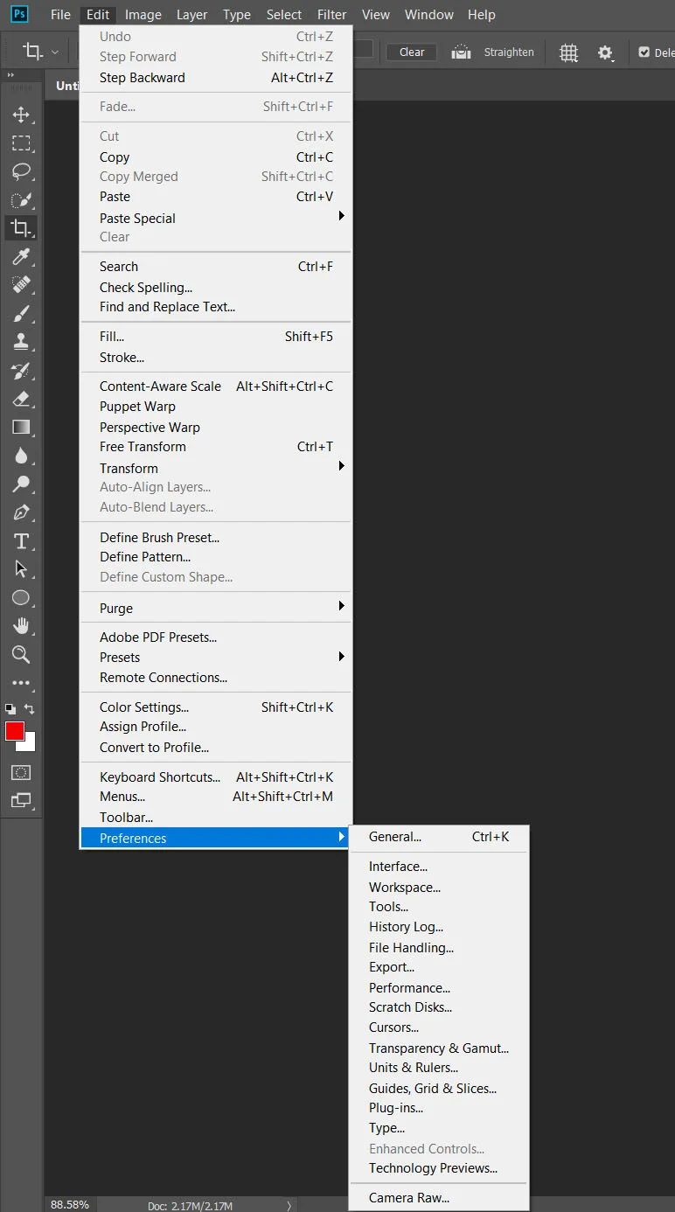Select the Horizontal Type tool
This screenshot has height=1212, width=675.
[x=21, y=541]
